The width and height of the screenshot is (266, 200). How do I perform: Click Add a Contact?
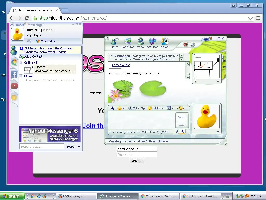pyautogui.click(x=31, y=57)
